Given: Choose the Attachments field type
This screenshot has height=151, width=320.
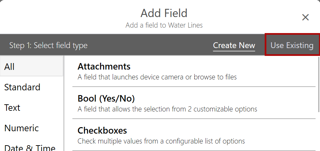Looking at the screenshot, I should 104,66.
